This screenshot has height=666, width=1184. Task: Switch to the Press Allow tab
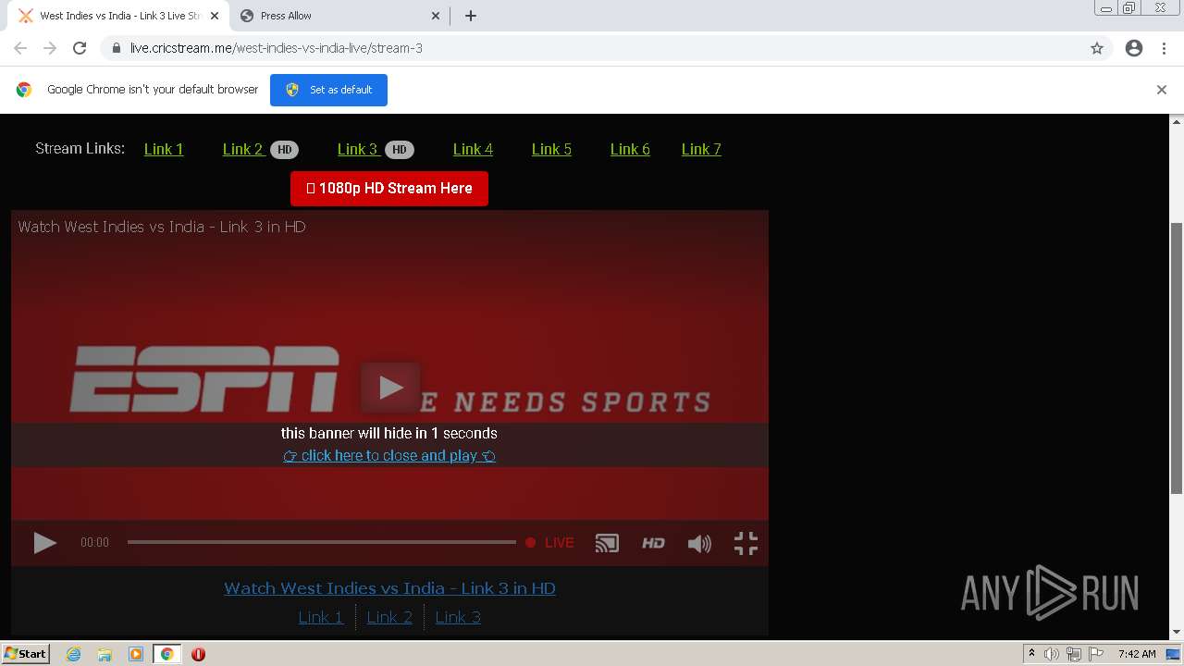click(339, 16)
